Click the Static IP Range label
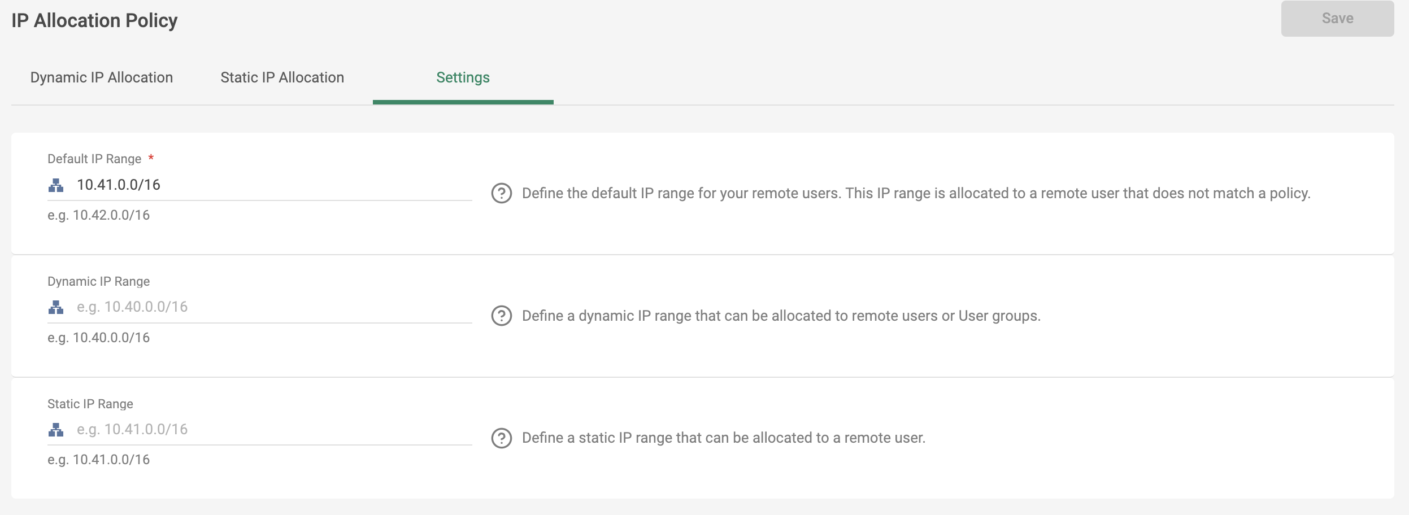This screenshot has width=1409, height=515. point(90,404)
